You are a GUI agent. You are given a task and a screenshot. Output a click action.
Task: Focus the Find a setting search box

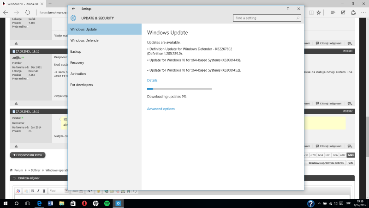pyautogui.click(x=267, y=18)
